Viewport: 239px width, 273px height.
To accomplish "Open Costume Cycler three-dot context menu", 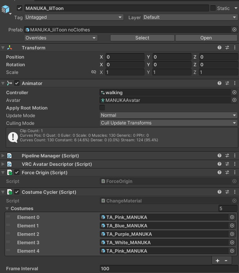I will (235, 192).
